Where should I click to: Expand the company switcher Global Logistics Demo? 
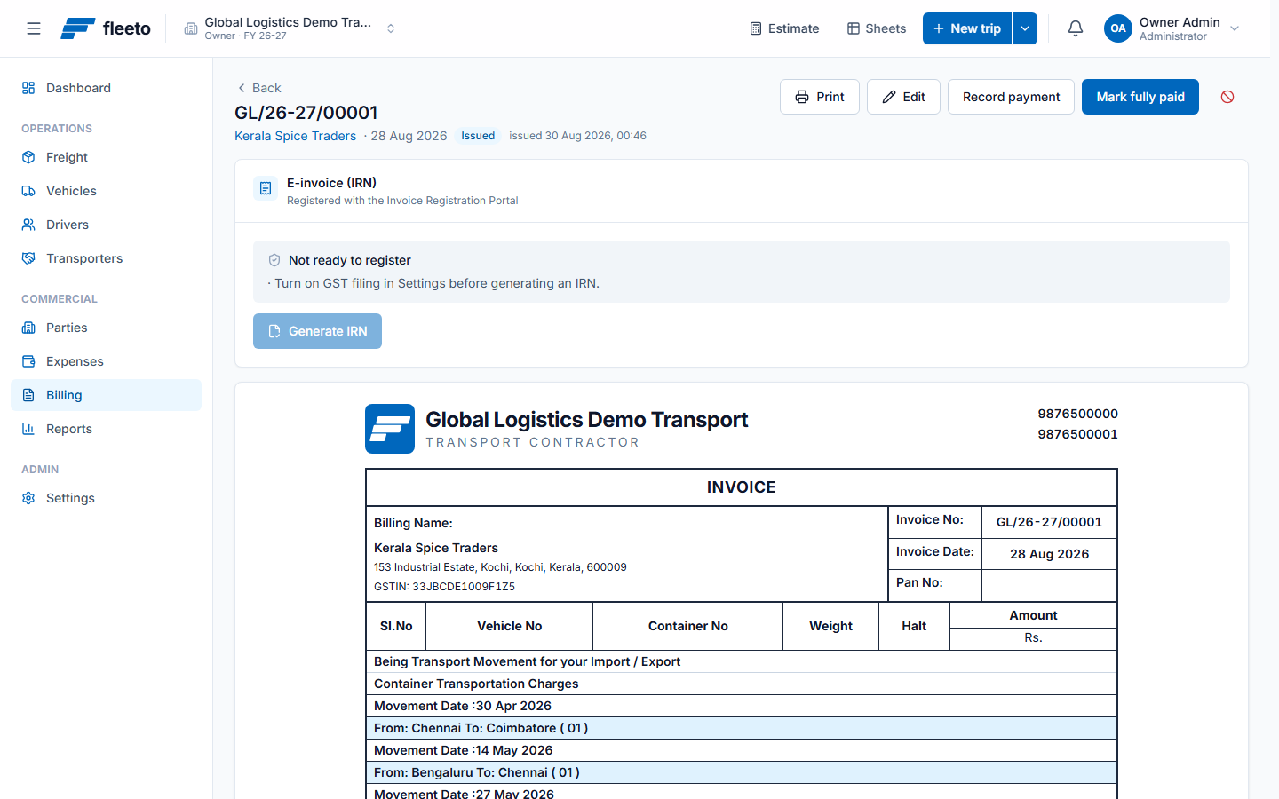290,28
